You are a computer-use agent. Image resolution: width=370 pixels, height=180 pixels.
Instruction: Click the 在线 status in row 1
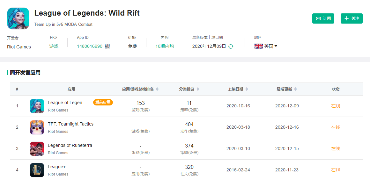pos(336,106)
